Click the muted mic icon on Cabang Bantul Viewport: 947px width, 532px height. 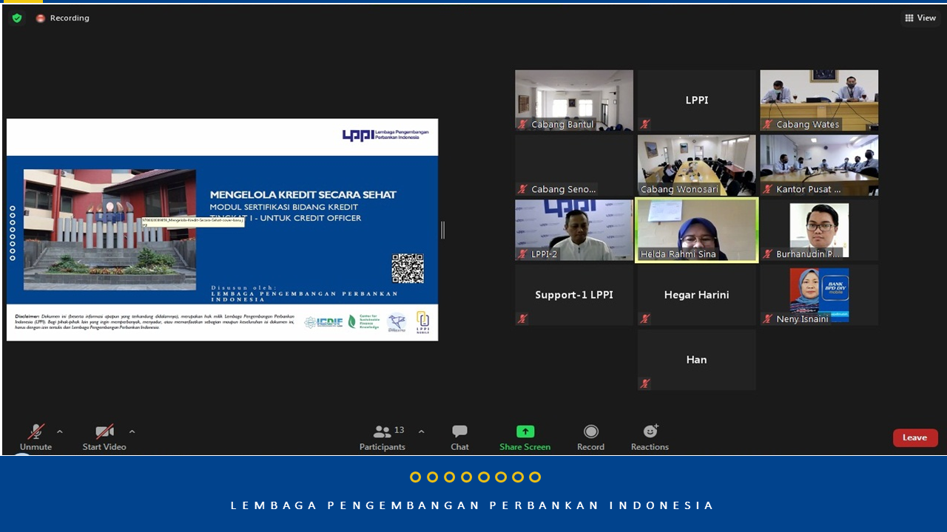tap(522, 124)
